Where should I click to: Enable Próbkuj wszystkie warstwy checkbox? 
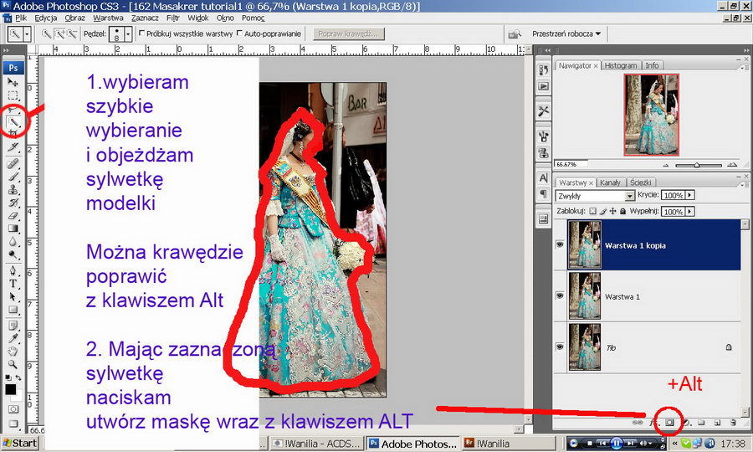pyautogui.click(x=141, y=33)
